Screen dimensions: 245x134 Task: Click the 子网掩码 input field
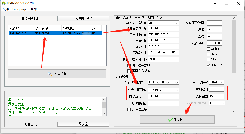(x=163, y=34)
